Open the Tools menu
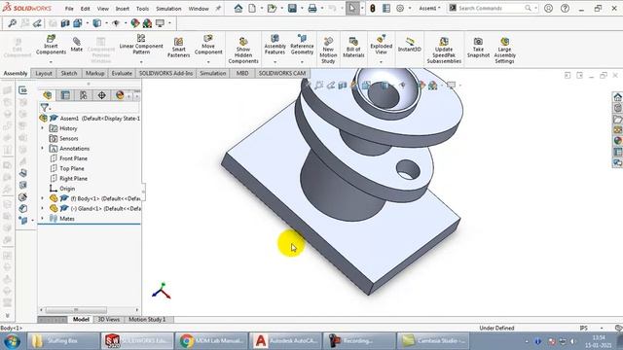The width and height of the screenshot is (623, 350). coord(143,9)
